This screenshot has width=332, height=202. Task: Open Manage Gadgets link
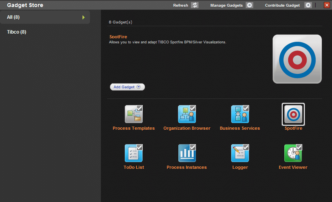click(x=226, y=5)
